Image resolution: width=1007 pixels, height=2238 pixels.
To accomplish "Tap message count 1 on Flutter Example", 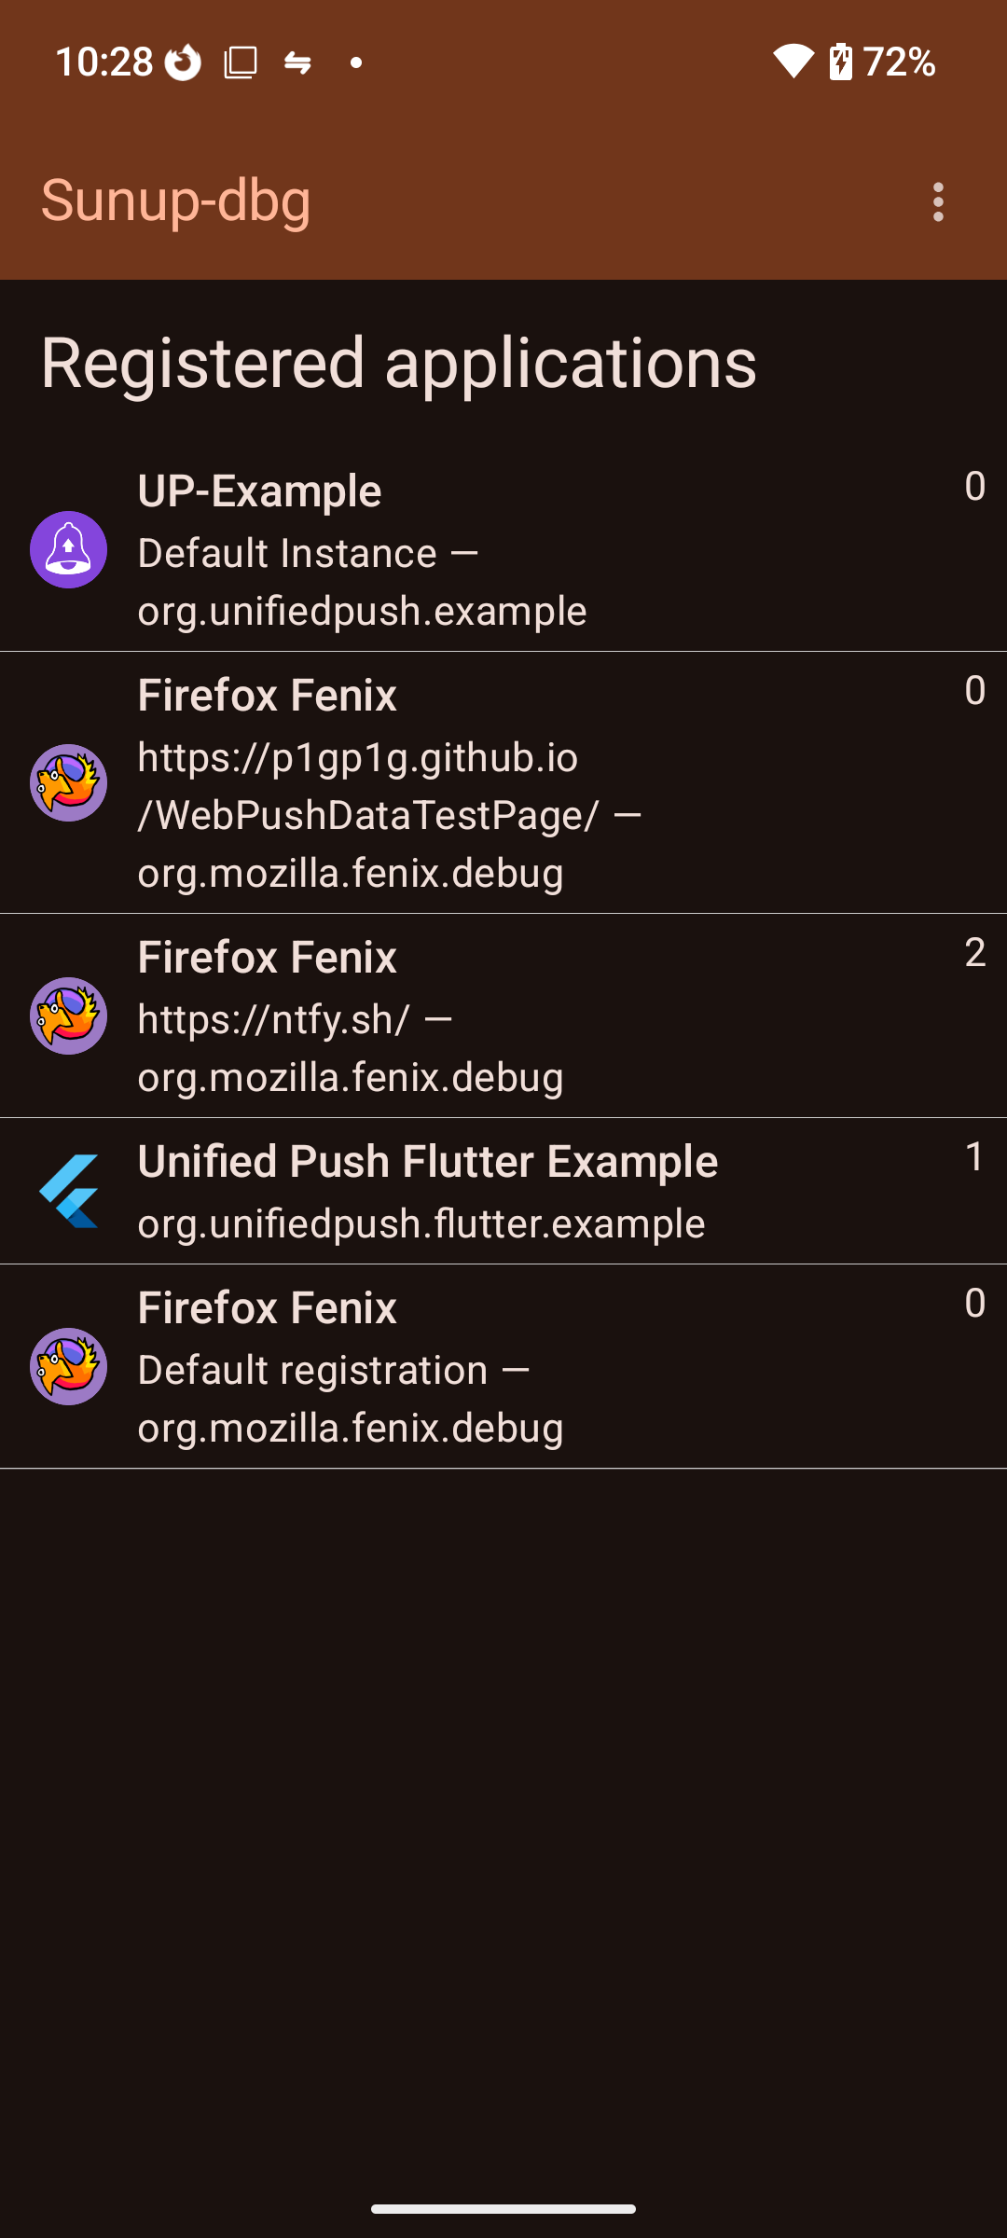I will point(974,1157).
